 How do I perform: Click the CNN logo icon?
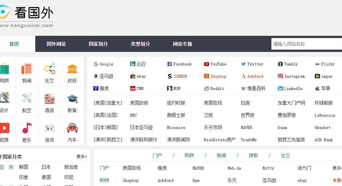tap(133, 89)
